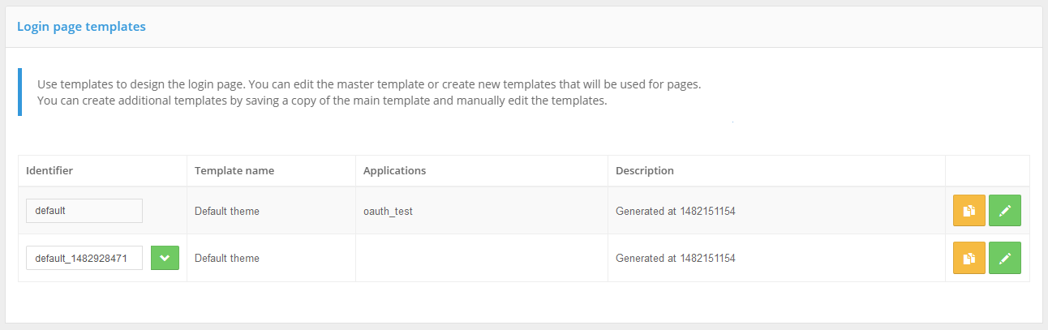The image size is (1048, 330).
Task: Duplicate the default_1482928471 template
Action: click(969, 258)
